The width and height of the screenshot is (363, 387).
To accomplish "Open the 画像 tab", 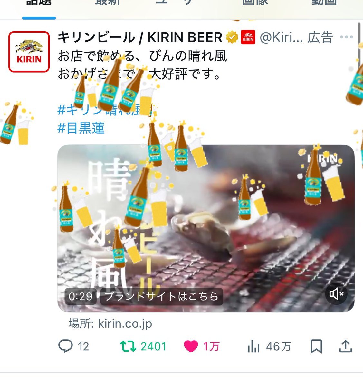I will pos(255,3).
